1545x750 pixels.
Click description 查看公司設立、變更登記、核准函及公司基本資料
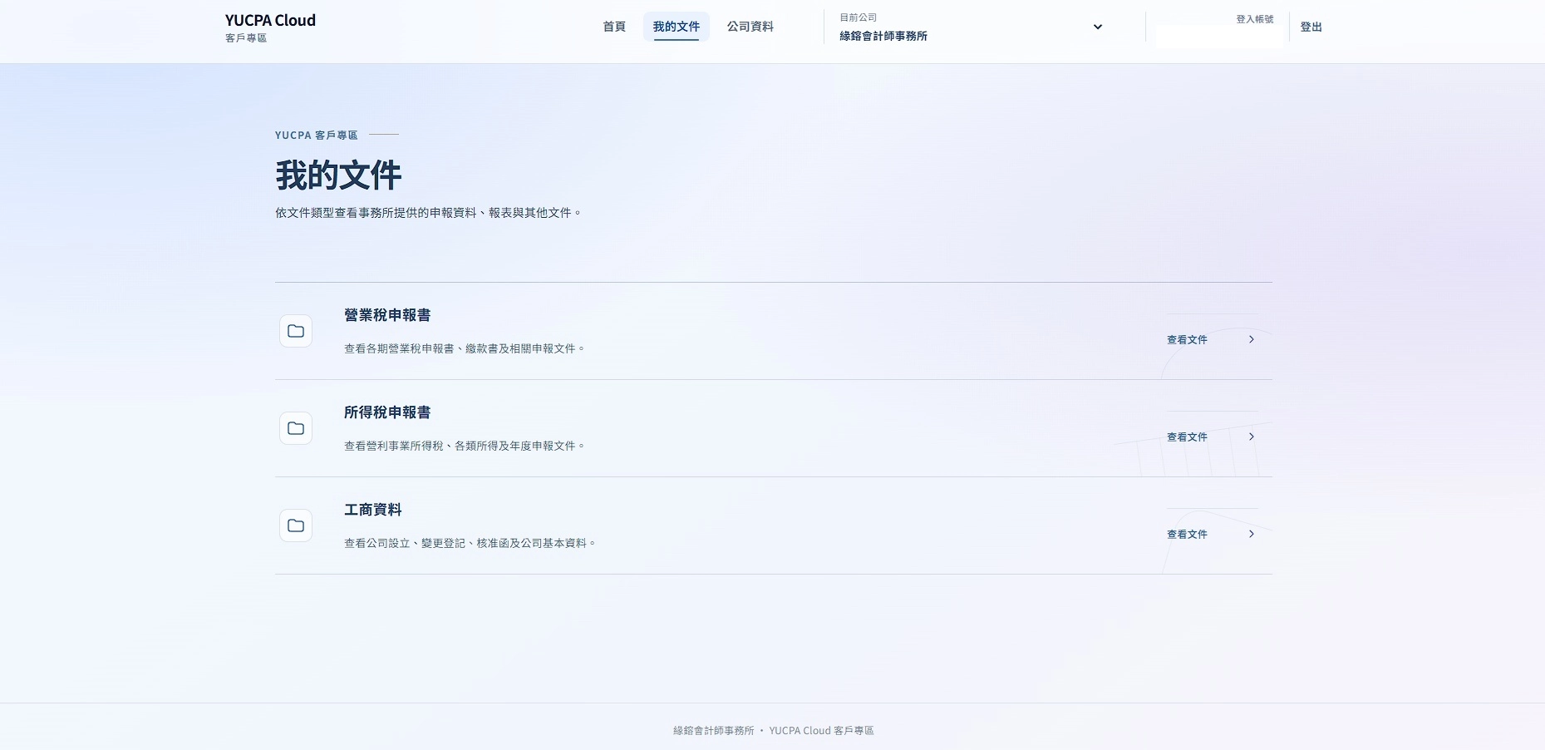coord(470,543)
